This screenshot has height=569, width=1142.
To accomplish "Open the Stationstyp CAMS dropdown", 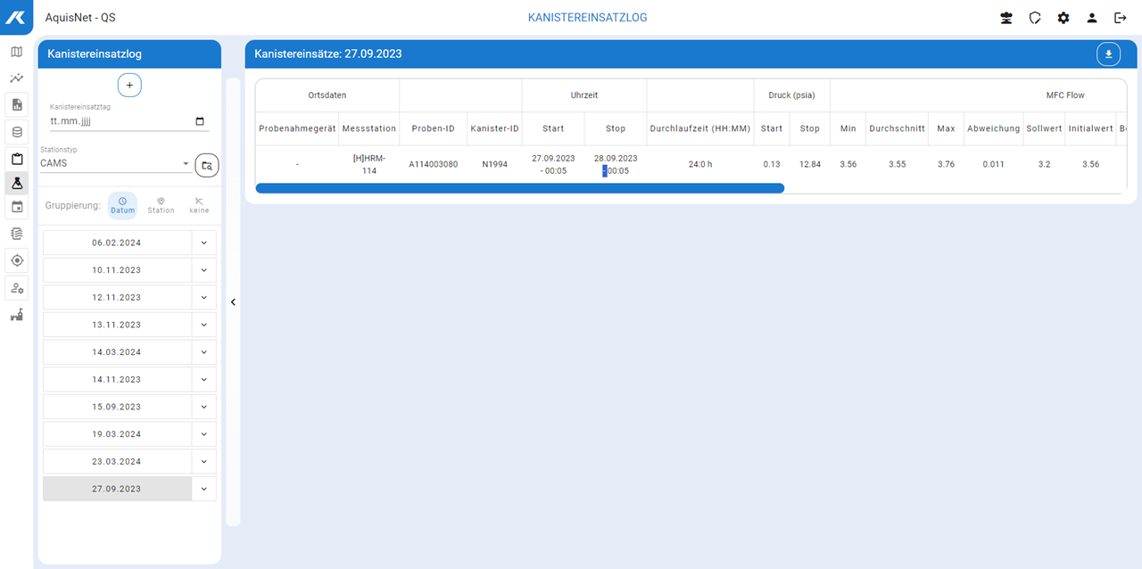I will 115,164.
